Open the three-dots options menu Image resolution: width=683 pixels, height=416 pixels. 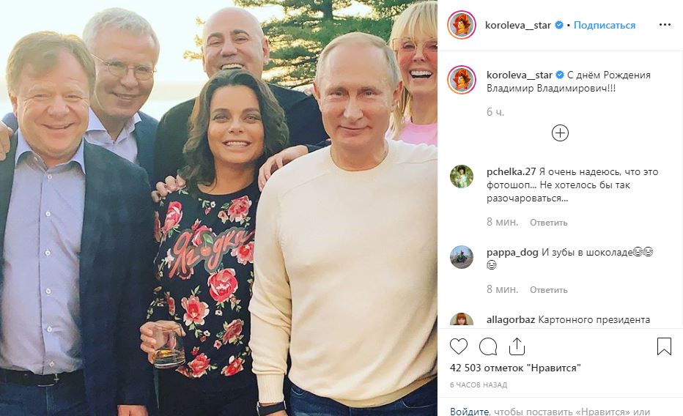coord(665,25)
